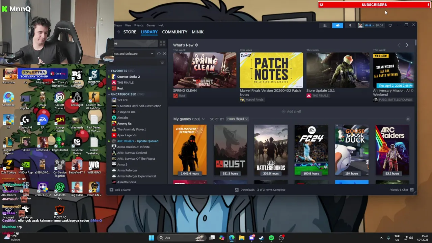
Task: Click the blue announcements megaphone button
Action: coord(337,25)
